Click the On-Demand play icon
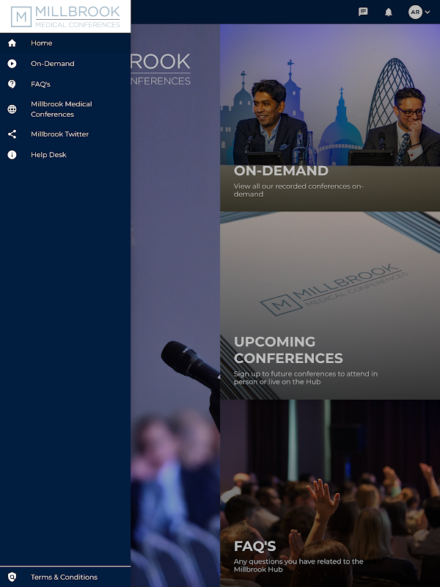This screenshot has height=587, width=440. (x=12, y=64)
